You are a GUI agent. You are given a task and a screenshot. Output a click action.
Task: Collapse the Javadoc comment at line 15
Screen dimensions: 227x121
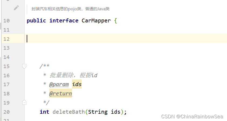point(24,66)
